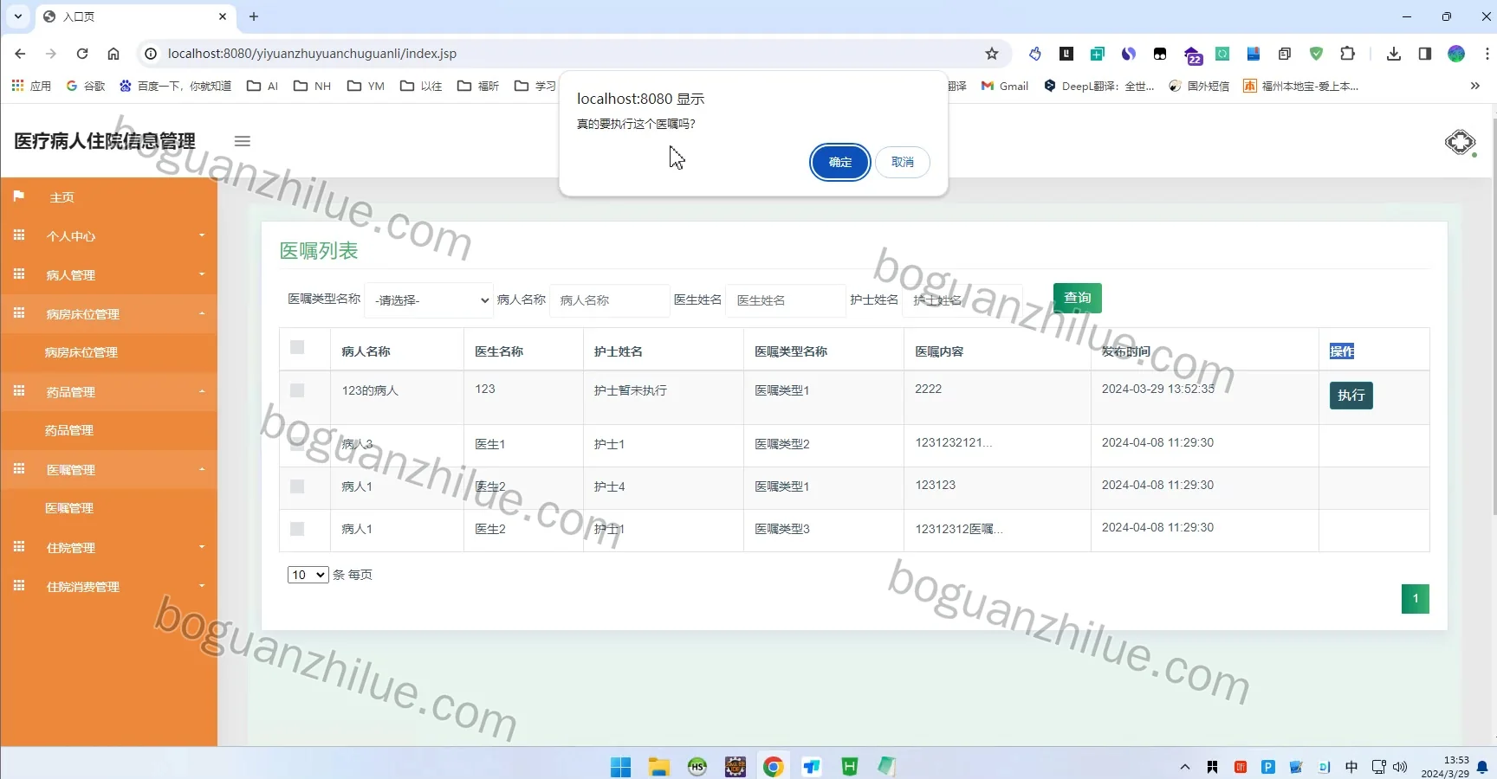
Task: Click the user avatar icon at top right
Action: (1460, 142)
